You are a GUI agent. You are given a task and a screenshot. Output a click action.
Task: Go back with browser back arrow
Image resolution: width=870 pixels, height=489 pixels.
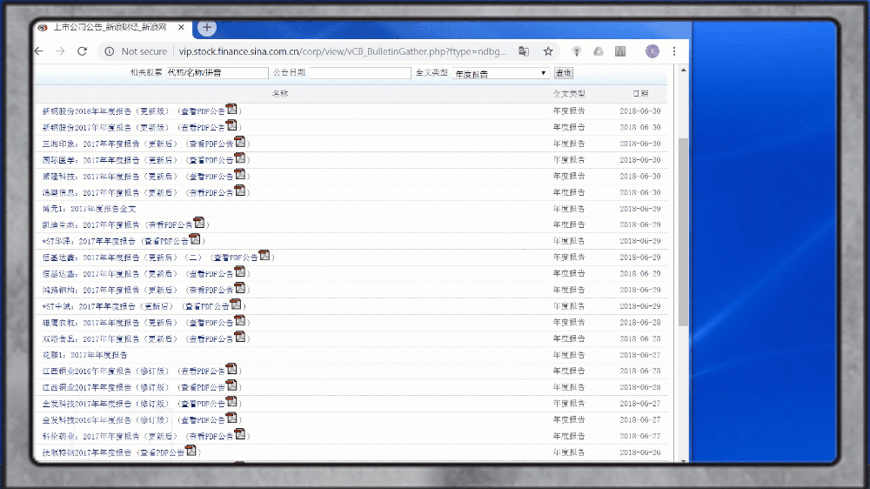pyautogui.click(x=39, y=51)
